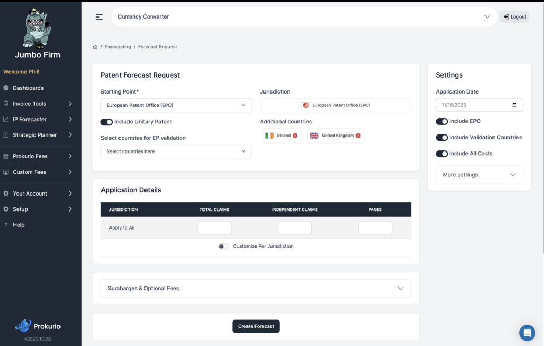The image size is (544, 346).
Task: Click the Application Date field
Action: tap(479, 105)
